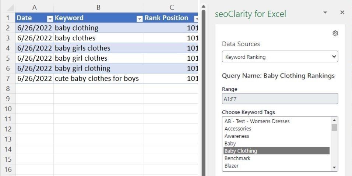The width and height of the screenshot is (352, 176).
Task: Pick the Benchmark keyword tag
Action: pyautogui.click(x=237, y=158)
